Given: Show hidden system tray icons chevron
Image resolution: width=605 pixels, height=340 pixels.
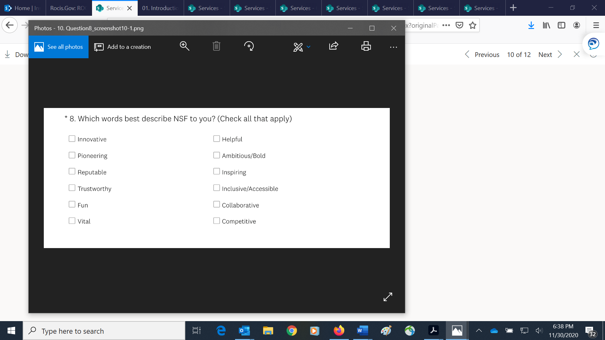Looking at the screenshot, I should [x=479, y=331].
